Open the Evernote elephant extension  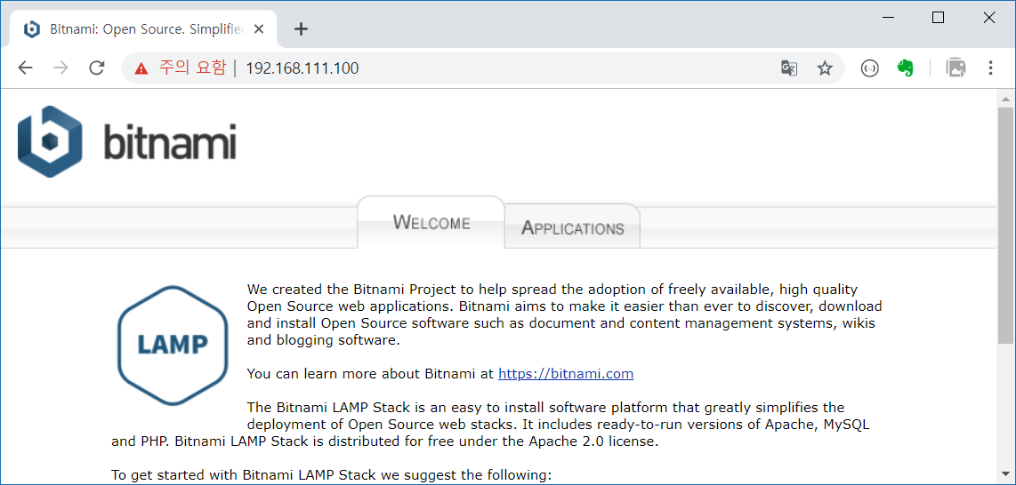[x=906, y=68]
